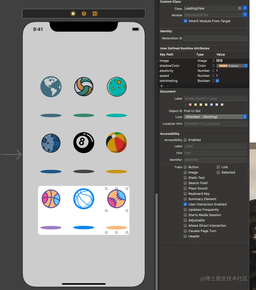Select the 8-ball loading view
Screen dimensions: 256x290
(84, 142)
